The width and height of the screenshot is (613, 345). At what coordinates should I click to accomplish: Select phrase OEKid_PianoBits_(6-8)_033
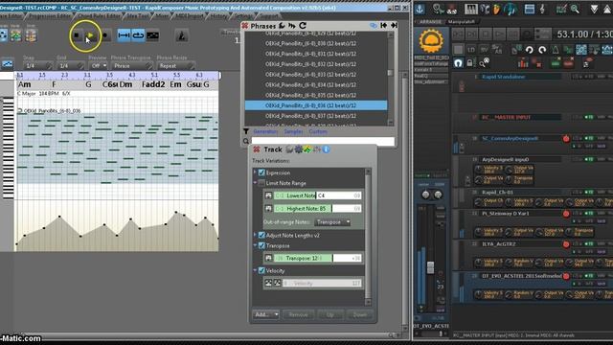[316, 75]
